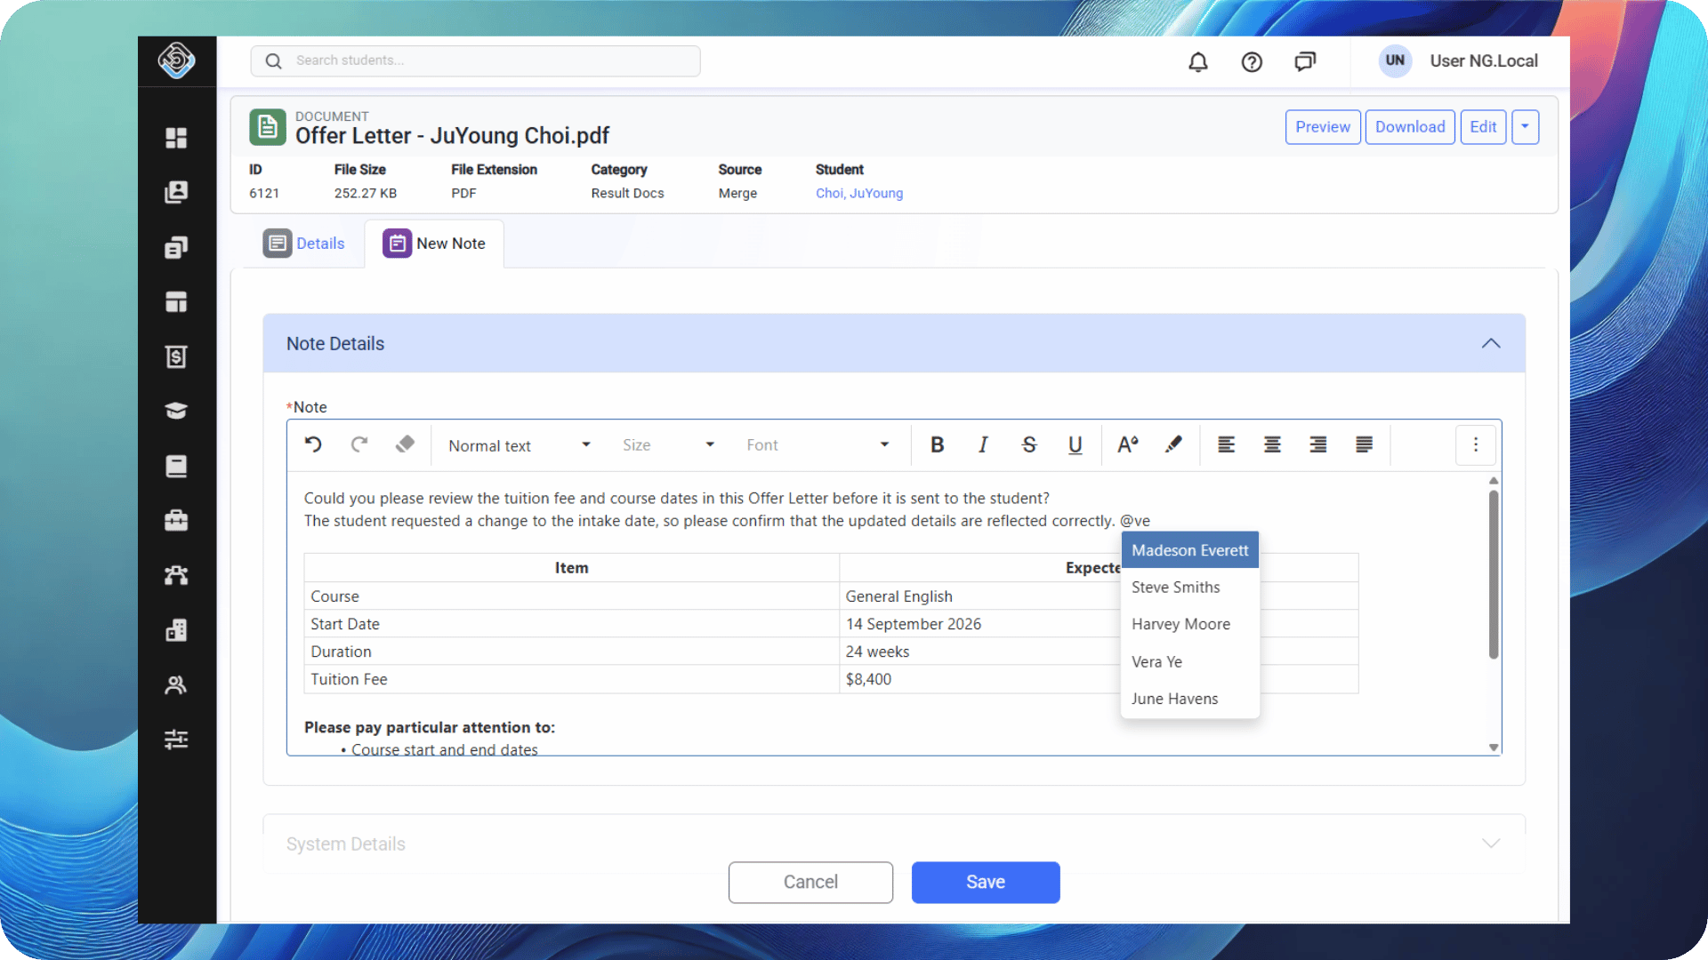Open the Font dropdown
1708x960 pixels.
point(817,445)
